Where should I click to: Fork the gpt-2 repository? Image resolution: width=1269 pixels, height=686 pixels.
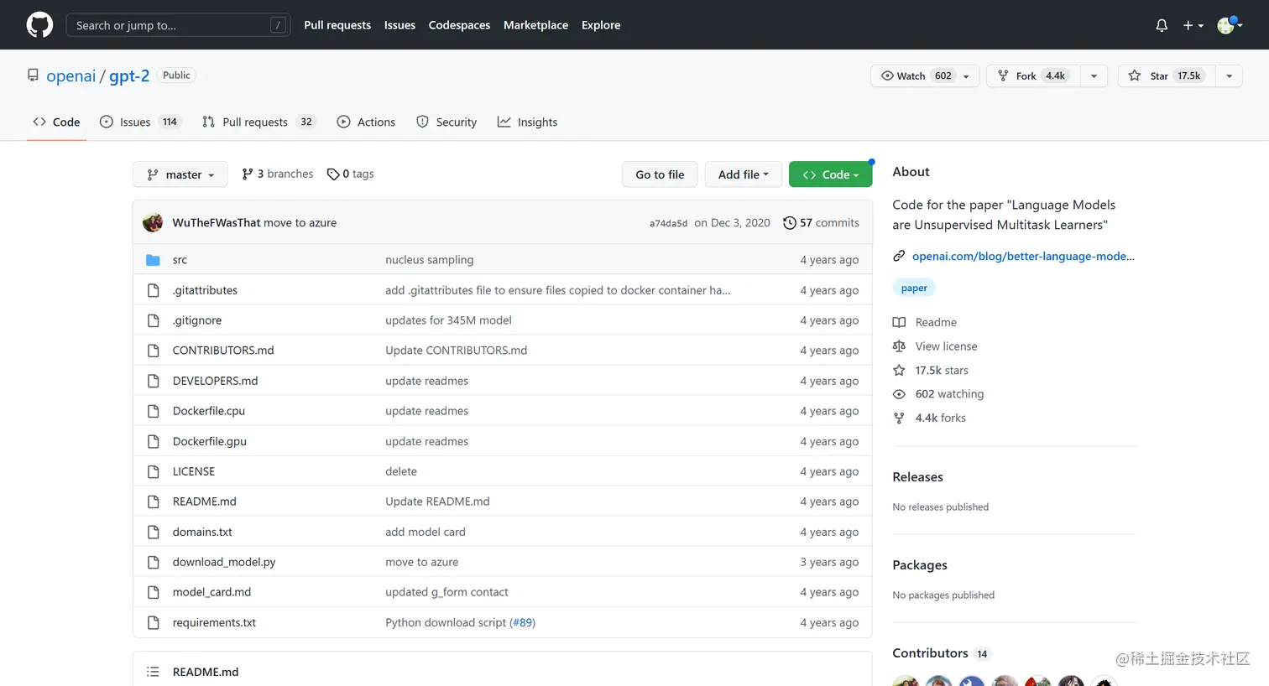(x=1033, y=75)
